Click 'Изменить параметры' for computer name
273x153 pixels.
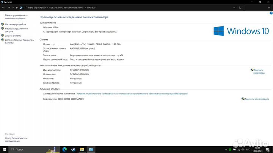259,71
